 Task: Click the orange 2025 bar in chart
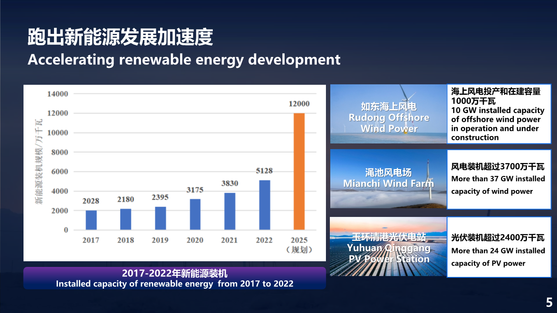pos(299,171)
